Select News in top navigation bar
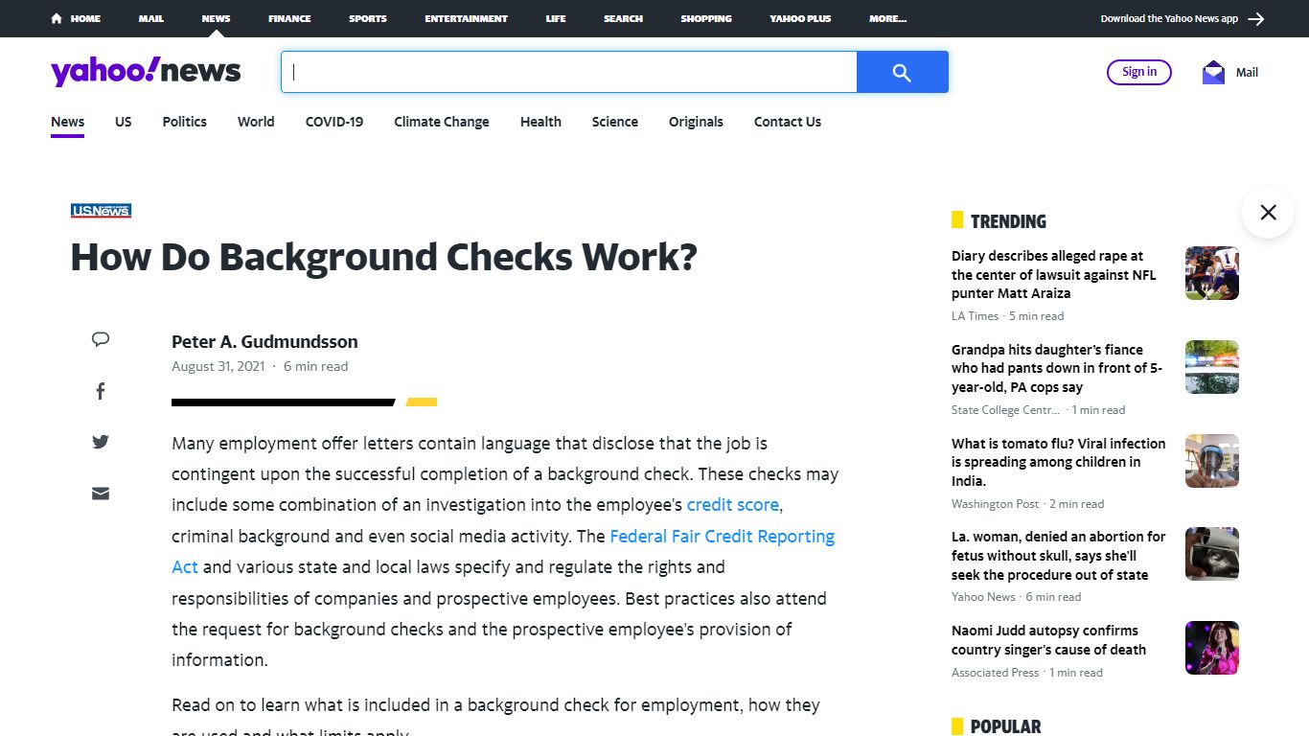Viewport: 1309px width, 736px height. point(216,18)
